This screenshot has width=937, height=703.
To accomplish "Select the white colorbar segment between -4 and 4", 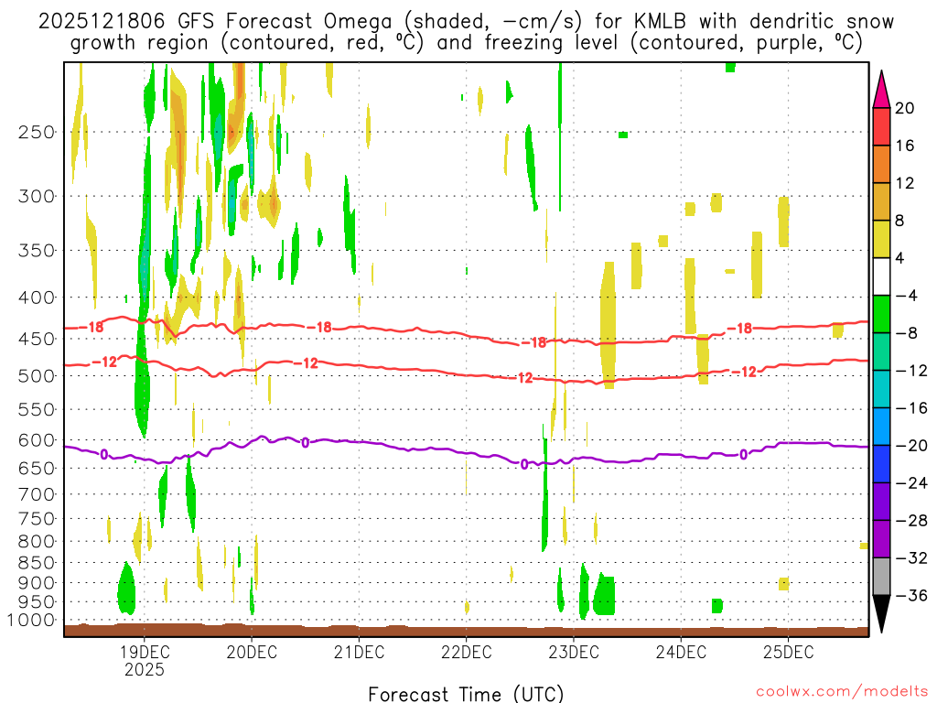I will [x=882, y=276].
